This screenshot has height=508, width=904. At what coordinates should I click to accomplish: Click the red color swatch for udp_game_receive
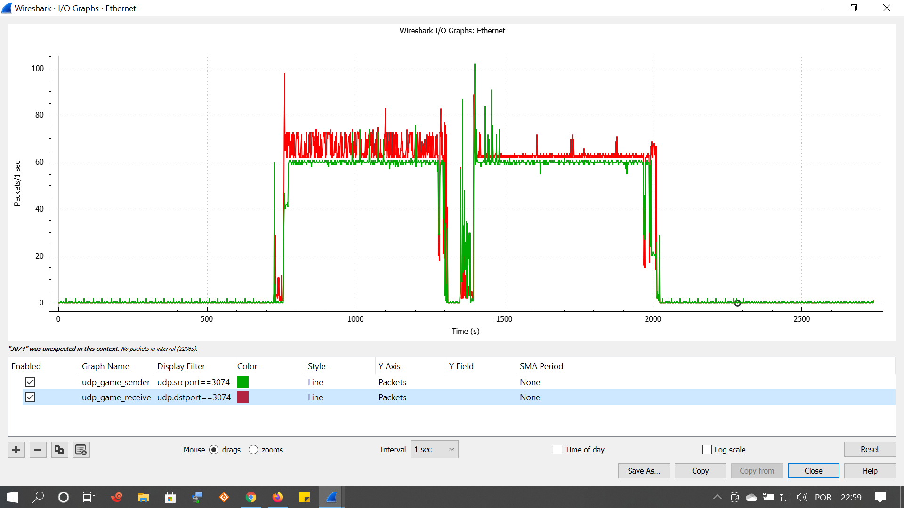(243, 397)
